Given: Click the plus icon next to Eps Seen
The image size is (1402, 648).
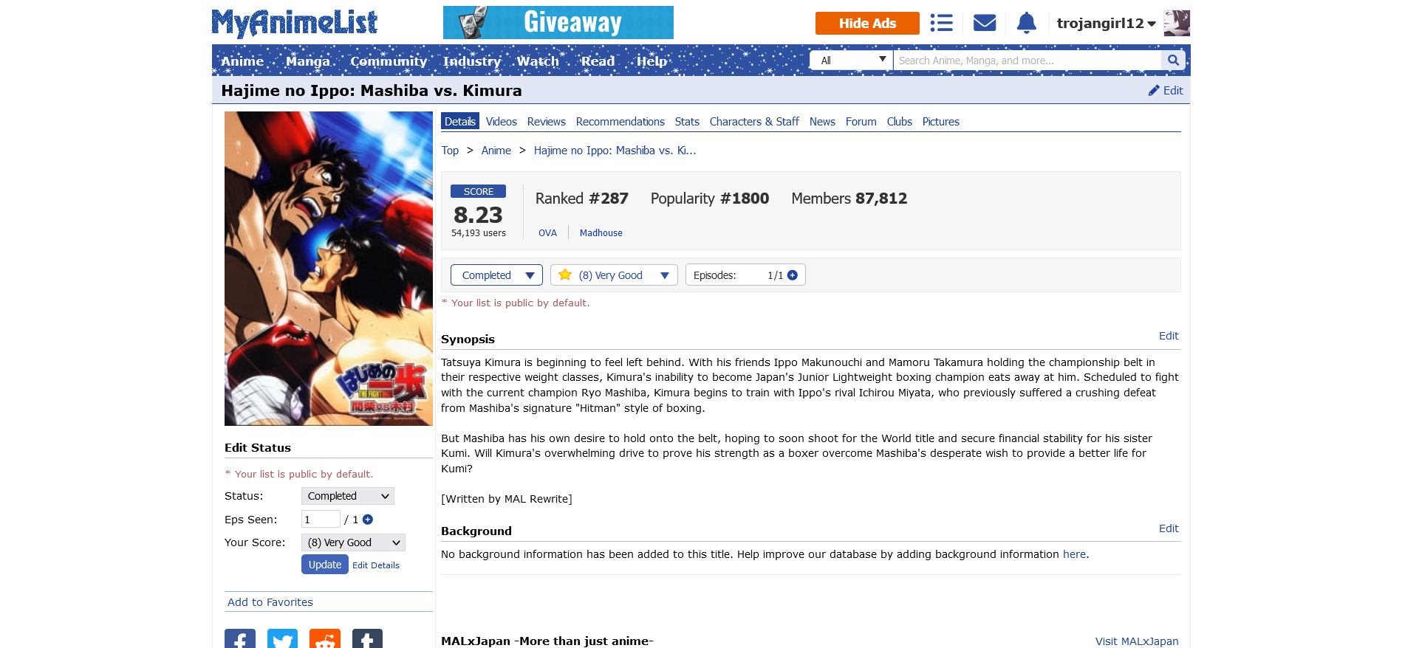Looking at the screenshot, I should [x=368, y=520].
